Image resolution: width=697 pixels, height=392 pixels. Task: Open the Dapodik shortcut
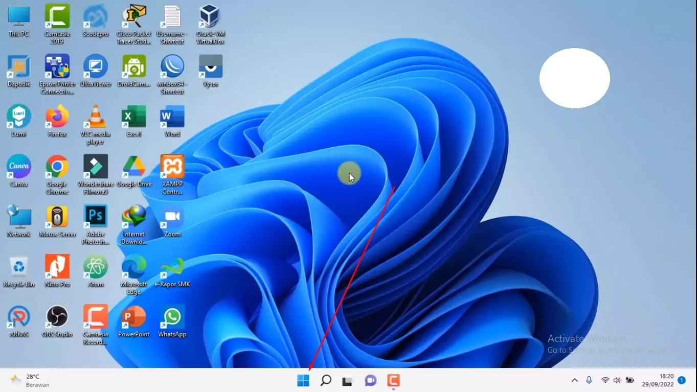click(19, 72)
